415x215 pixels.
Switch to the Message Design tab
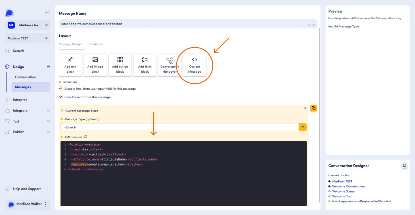(70, 44)
